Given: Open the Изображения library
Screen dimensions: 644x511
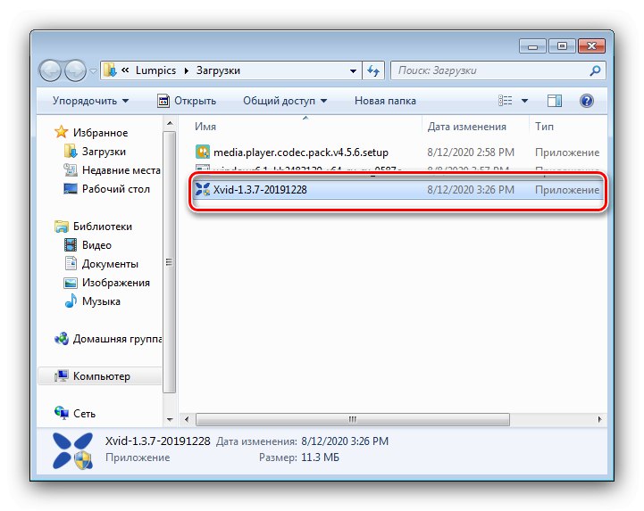Looking at the screenshot, I should [x=116, y=283].
